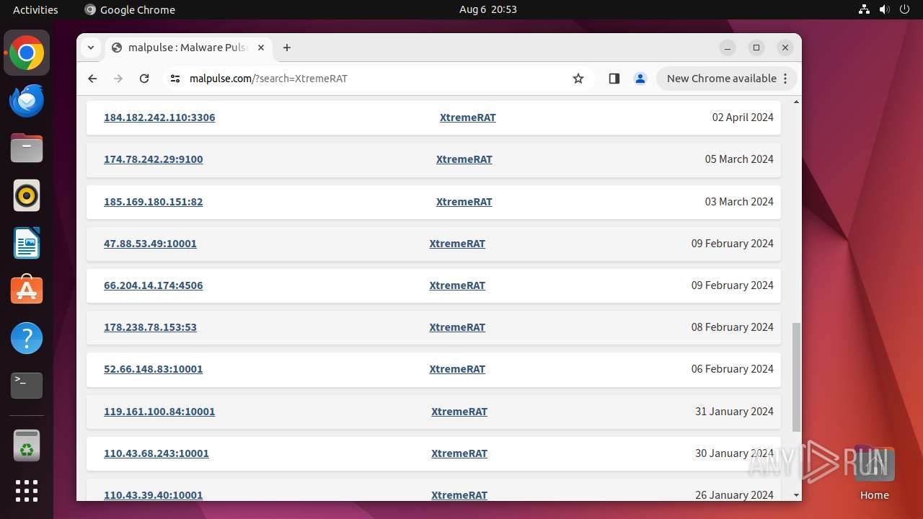This screenshot has height=519, width=923.
Task: Open link 47.88.53.49:10001
Action: pos(150,244)
